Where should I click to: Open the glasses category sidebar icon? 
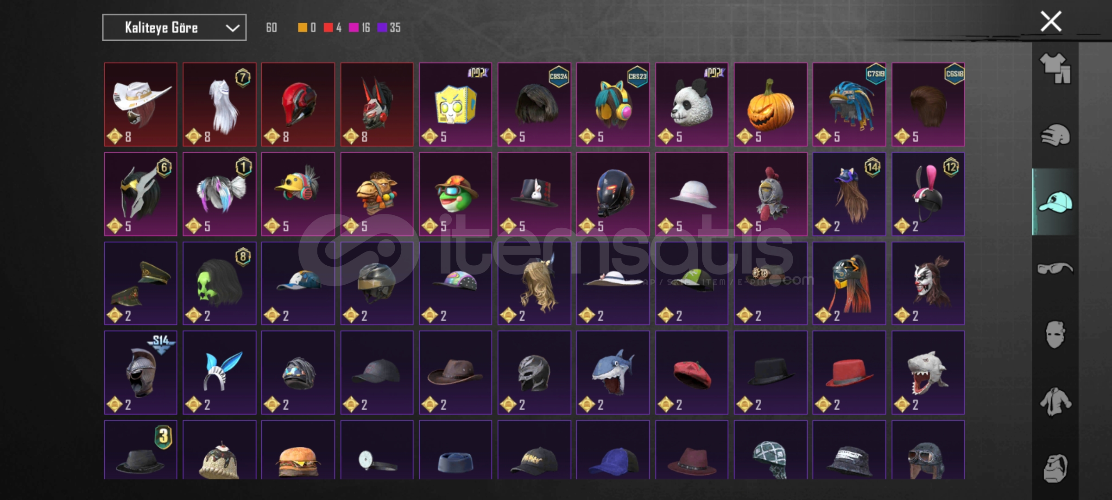[1055, 268]
